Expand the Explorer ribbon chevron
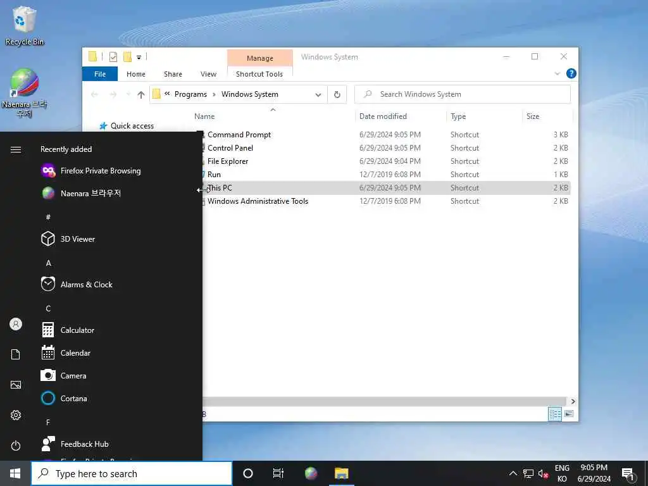This screenshot has width=648, height=486. click(x=557, y=73)
